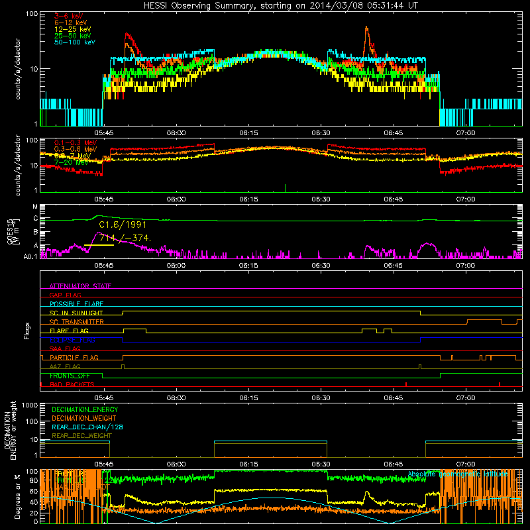Click the 06:00 tick label under the decimation panel
The width and height of the screenshot is (530, 530).
click(176, 464)
